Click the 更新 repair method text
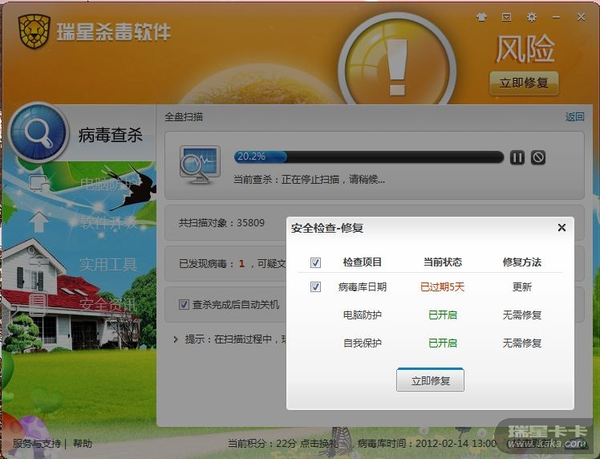The image size is (600, 459). pos(521,286)
